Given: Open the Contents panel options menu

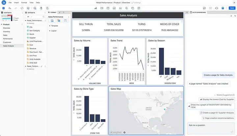Looking at the screenshot, I should (23, 12).
